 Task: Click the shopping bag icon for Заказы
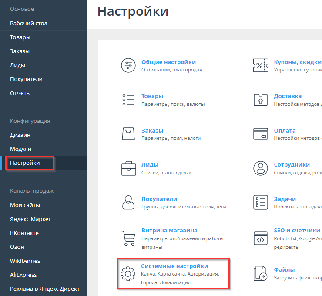click(128, 134)
